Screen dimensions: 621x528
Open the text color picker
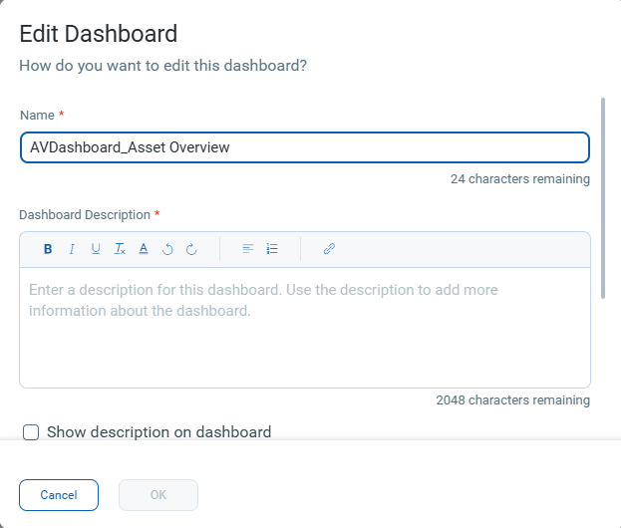tap(144, 249)
